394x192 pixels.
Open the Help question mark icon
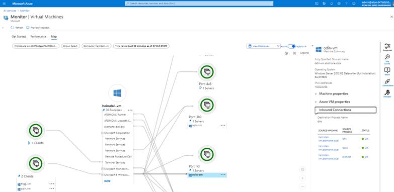[347, 4]
